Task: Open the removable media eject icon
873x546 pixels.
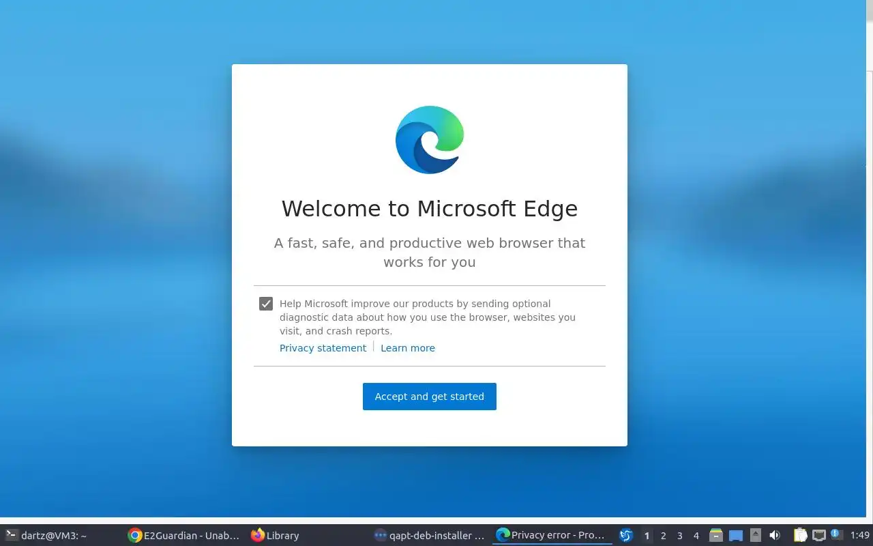Action: [755, 536]
